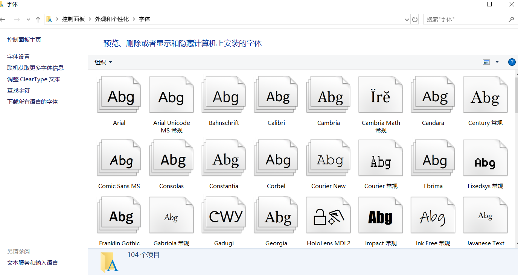The height and width of the screenshot is (275, 518).
Task: Open the 组织 dropdown menu
Action: (103, 62)
